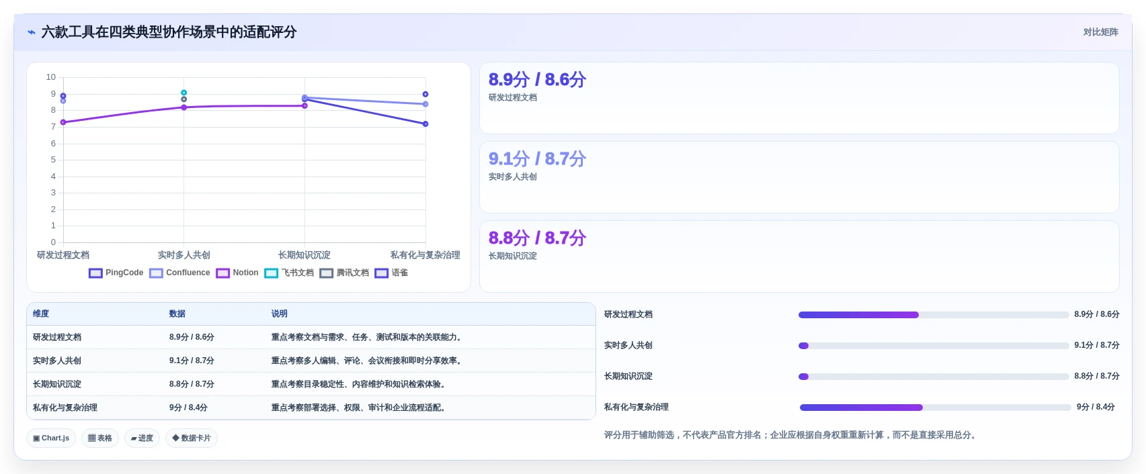
Task: Click the 8.8分 / 8.7分 score card
Action: point(799,256)
